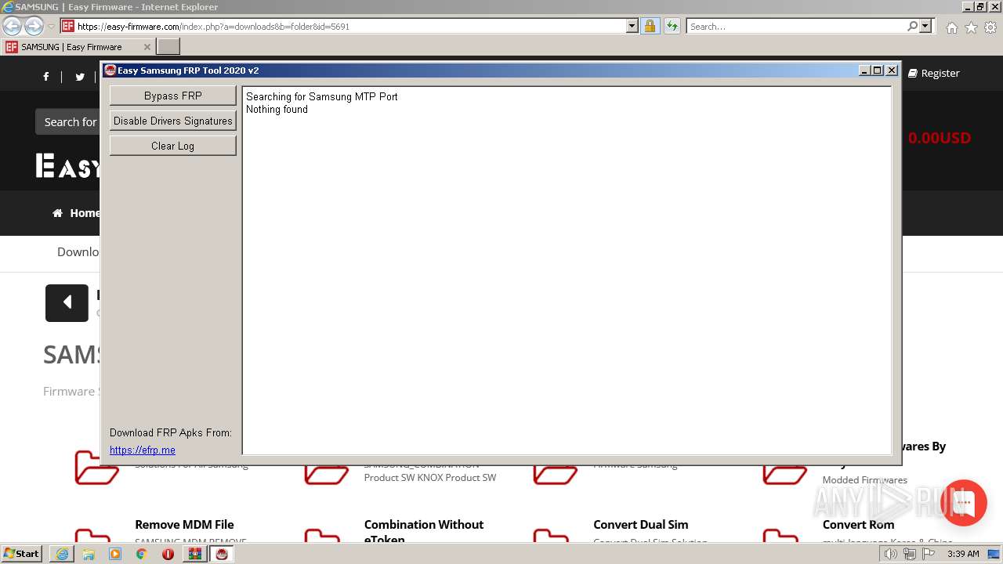
Task: Launch Chrome from taskbar
Action: click(x=142, y=554)
